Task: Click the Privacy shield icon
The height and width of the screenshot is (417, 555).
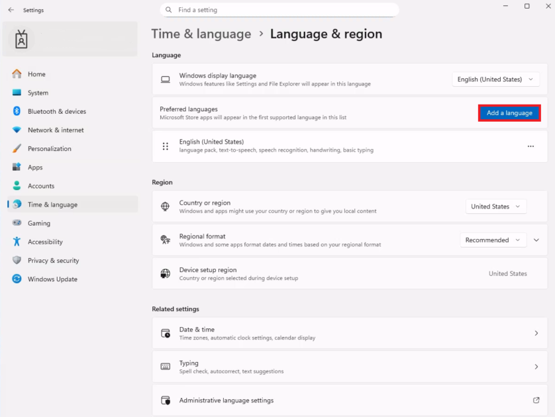Action: [17, 260]
